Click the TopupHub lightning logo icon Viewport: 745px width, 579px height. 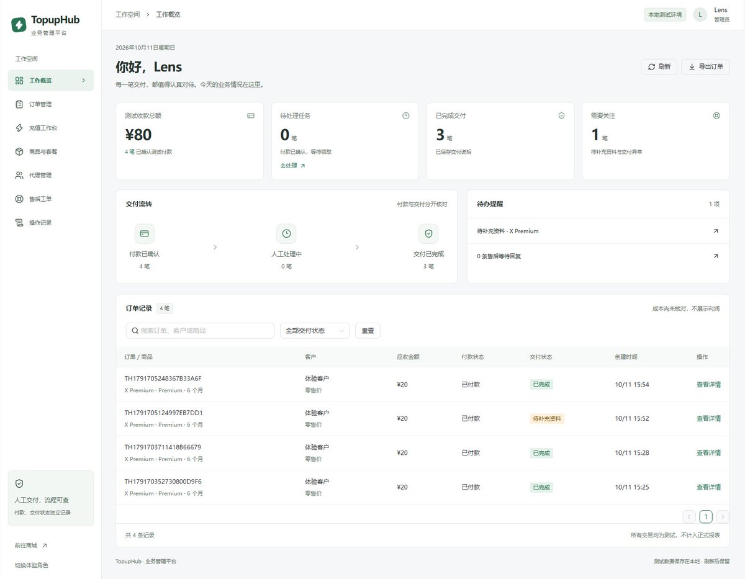click(19, 25)
